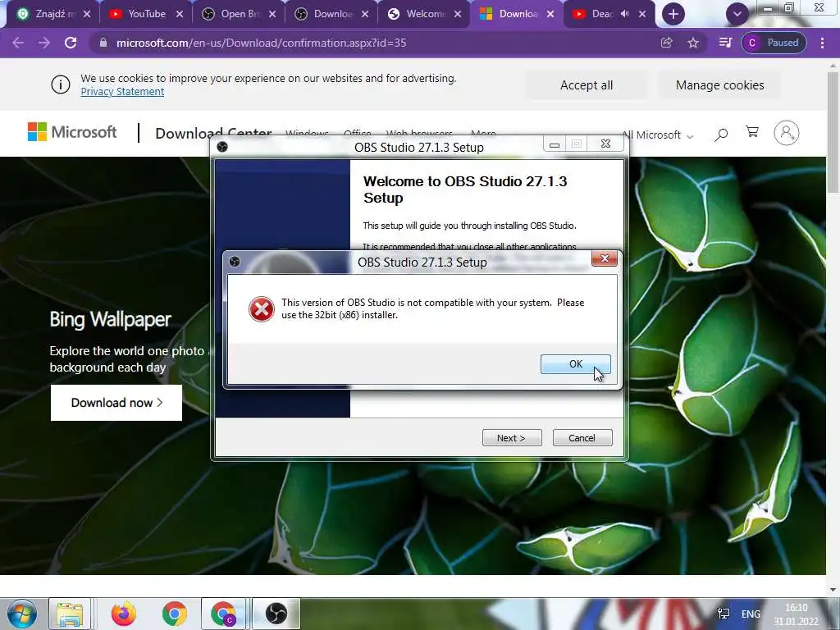Screen dimensions: 840x630
Task: Open the taskbar clock
Action: (796, 615)
